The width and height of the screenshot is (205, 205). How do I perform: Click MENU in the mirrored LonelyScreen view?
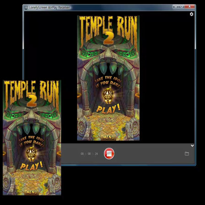point(108,137)
